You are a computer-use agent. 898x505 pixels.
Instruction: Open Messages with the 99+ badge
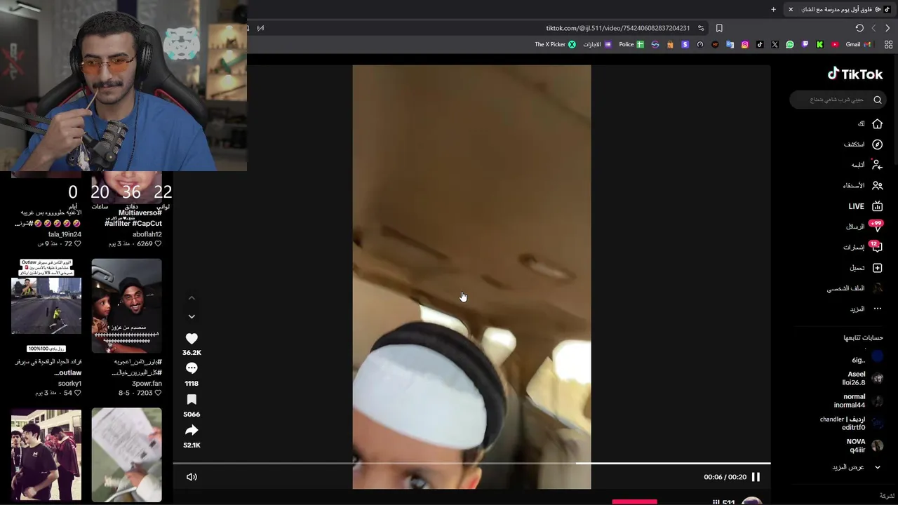876,227
